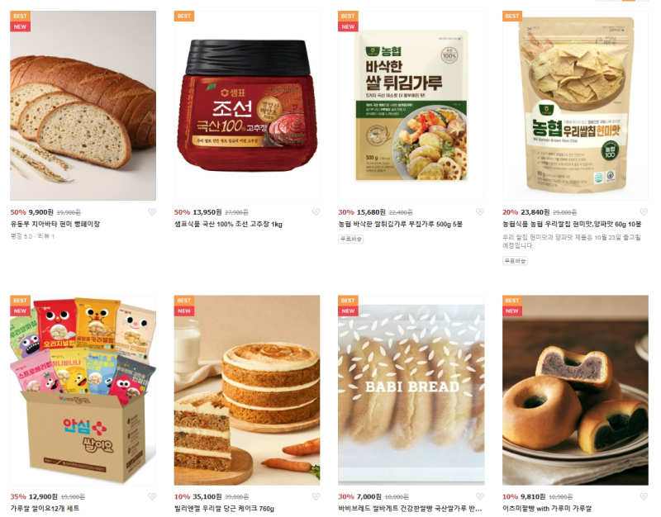Open the 샘표 조선 고추장 jar image
Image resolution: width=661 pixels, height=517 pixels.
point(247,106)
